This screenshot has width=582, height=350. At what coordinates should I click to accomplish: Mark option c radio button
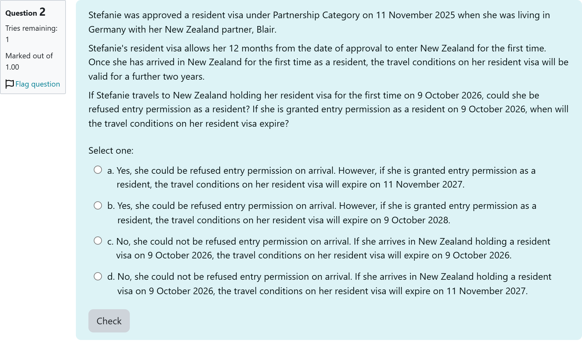(98, 241)
